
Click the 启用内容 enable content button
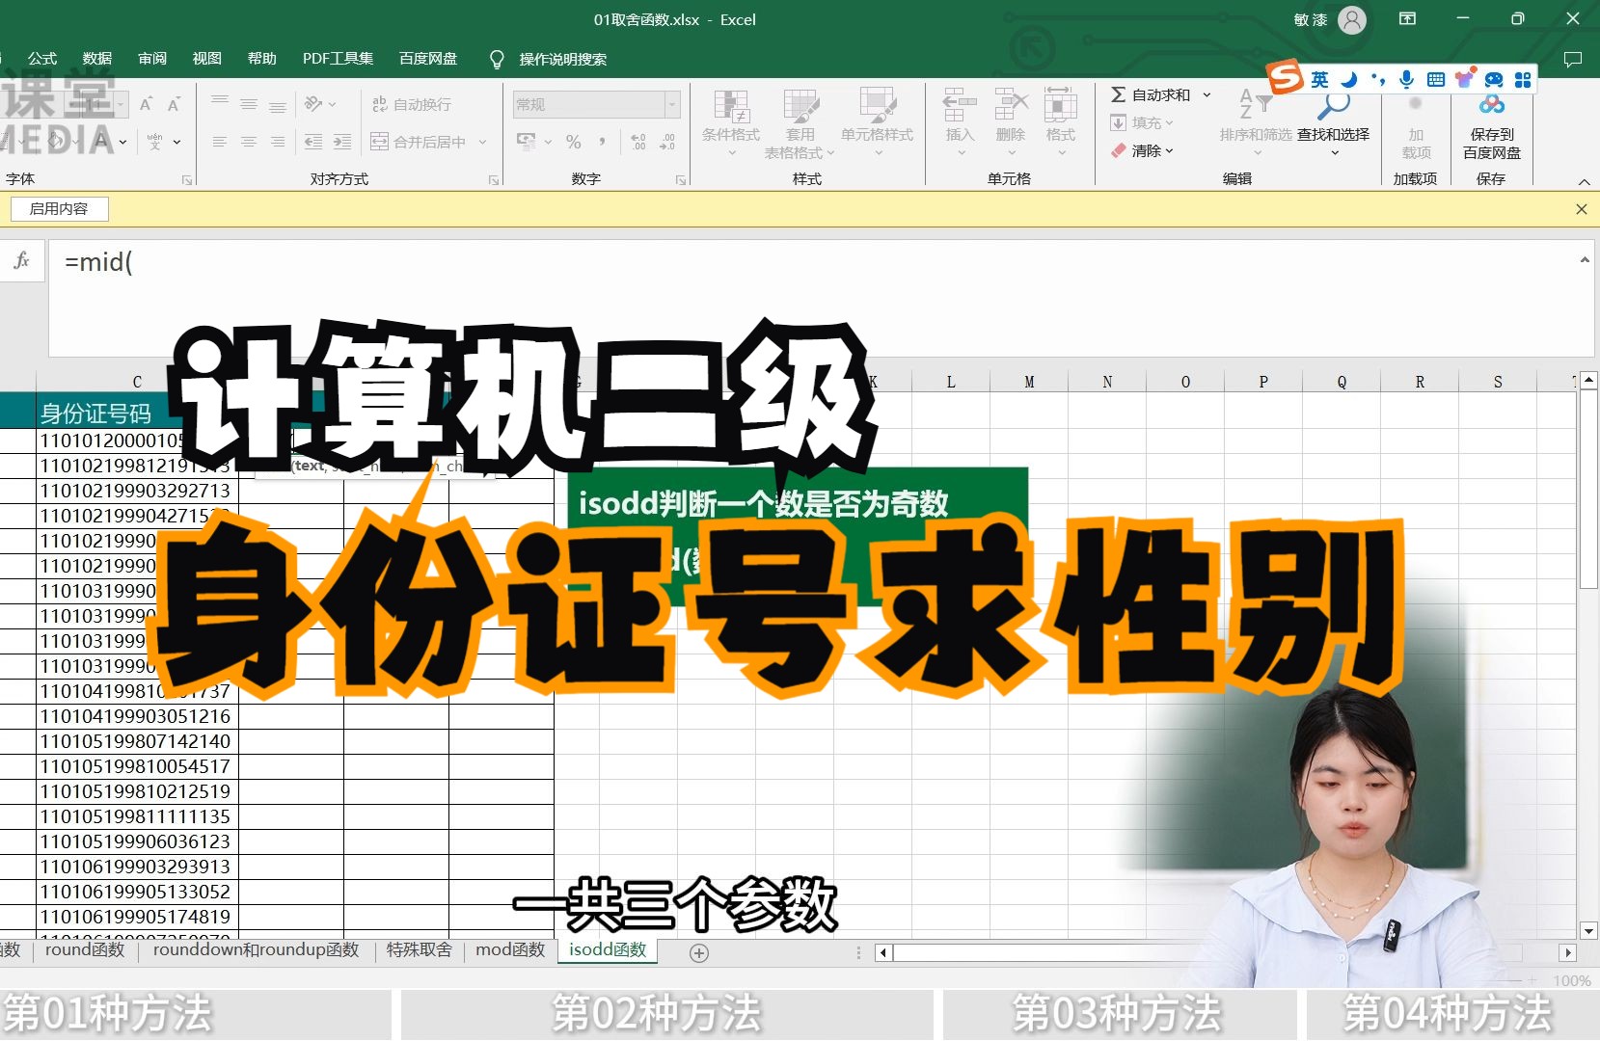point(60,208)
